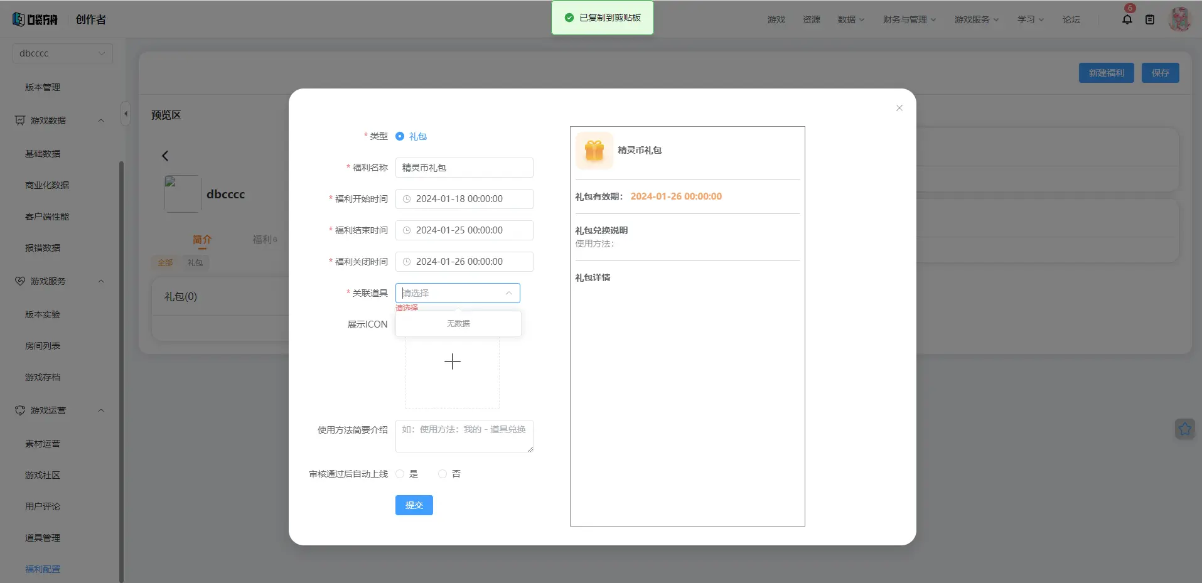Select the 礼包 type radio button
Screen dimensions: 1202x583
(x=400, y=136)
